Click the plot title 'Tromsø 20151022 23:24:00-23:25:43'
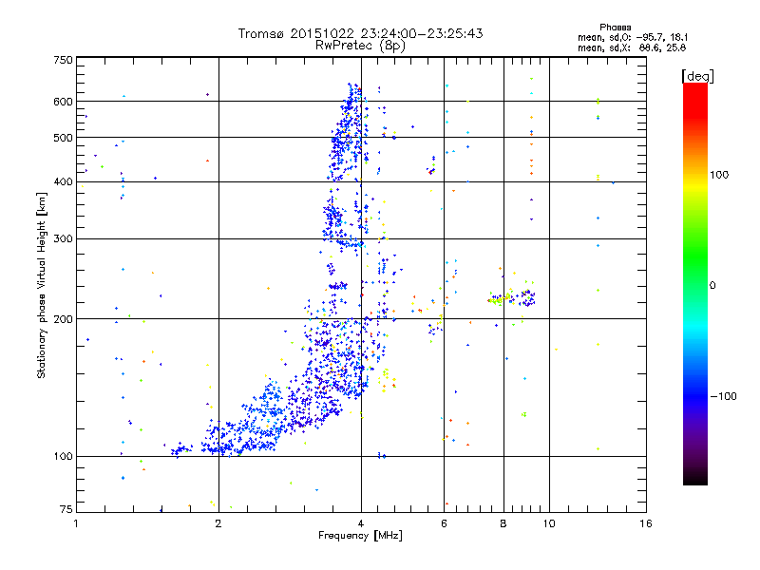Image resolution: width=760 pixels, height=570 pixels. pos(360,33)
